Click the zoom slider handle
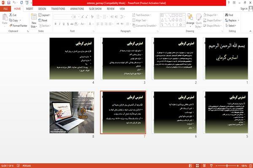This screenshot has width=253, height=168. (x=227, y=165)
